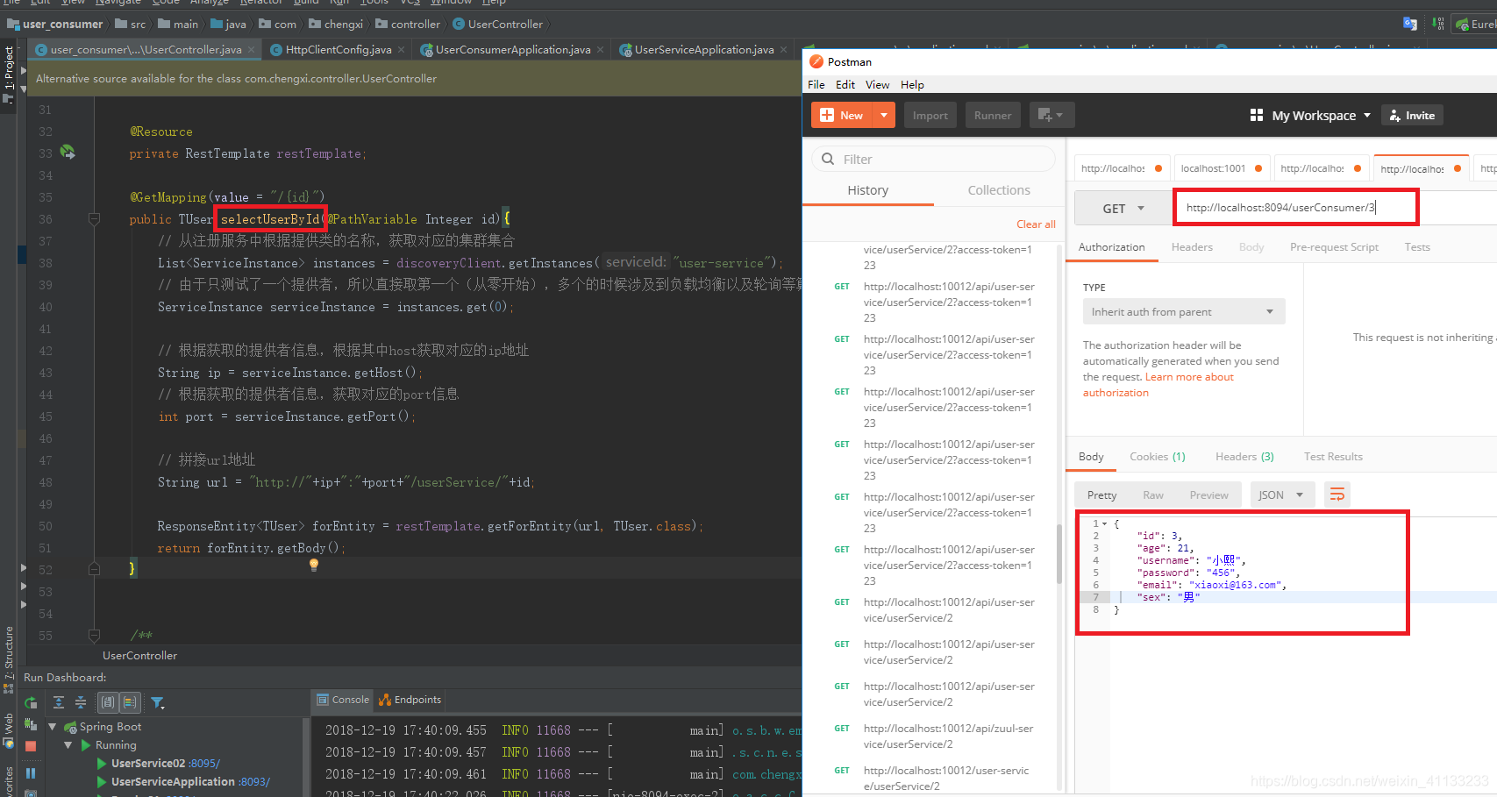The width and height of the screenshot is (1497, 797).
Task: Open the JSON format dropdown
Action: (x=1282, y=495)
